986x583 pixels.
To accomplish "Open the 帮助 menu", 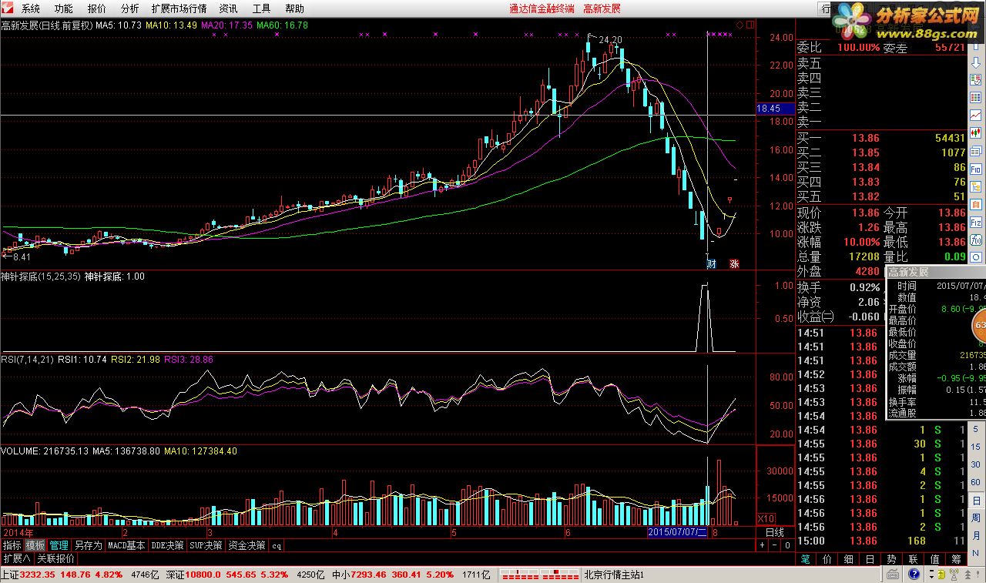I will click(x=295, y=8).
